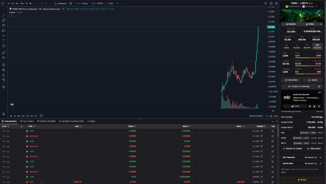Viewport: 326px width, 184px height.
Task: Open the multi-chart layout grid icon
Action: click(70, 3)
